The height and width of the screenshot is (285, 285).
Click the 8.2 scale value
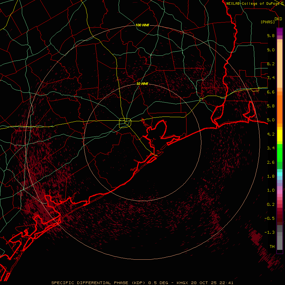pyautogui.click(x=271, y=64)
